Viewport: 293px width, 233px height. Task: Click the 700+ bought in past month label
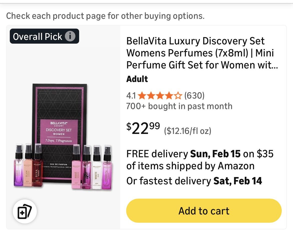[x=179, y=106]
